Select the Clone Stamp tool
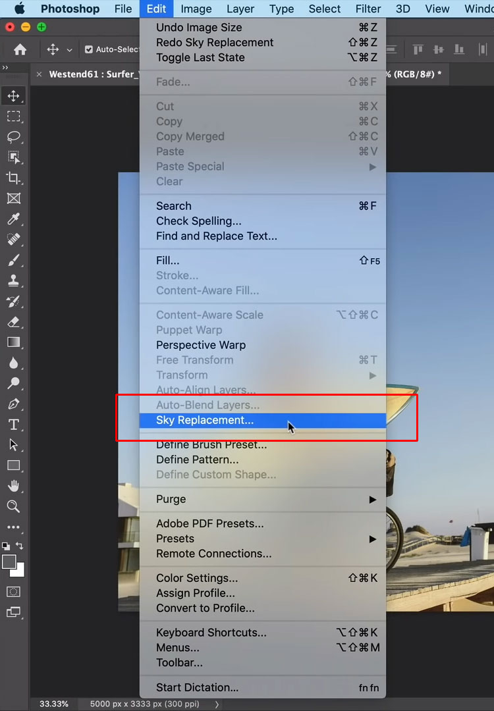 pos(13,281)
